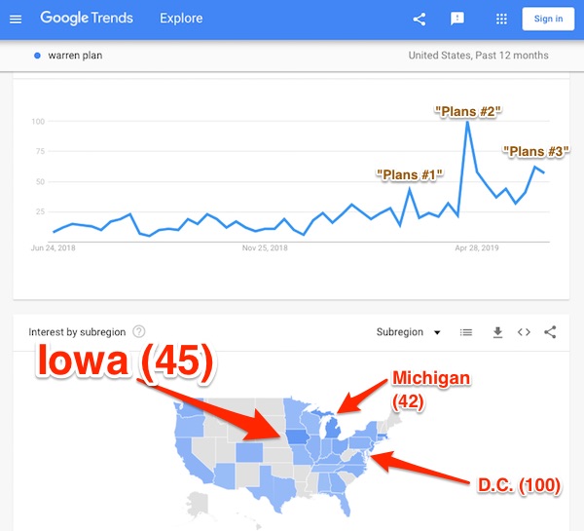The width and height of the screenshot is (584, 531).
Task: Open the send feedback icon
Action: (x=457, y=19)
